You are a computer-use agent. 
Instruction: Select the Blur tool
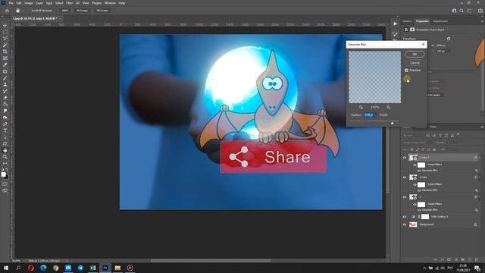[x=5, y=111]
